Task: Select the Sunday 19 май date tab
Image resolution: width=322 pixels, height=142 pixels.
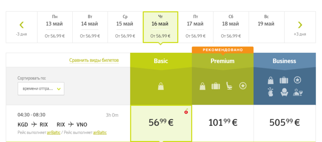Action: tap(267, 27)
